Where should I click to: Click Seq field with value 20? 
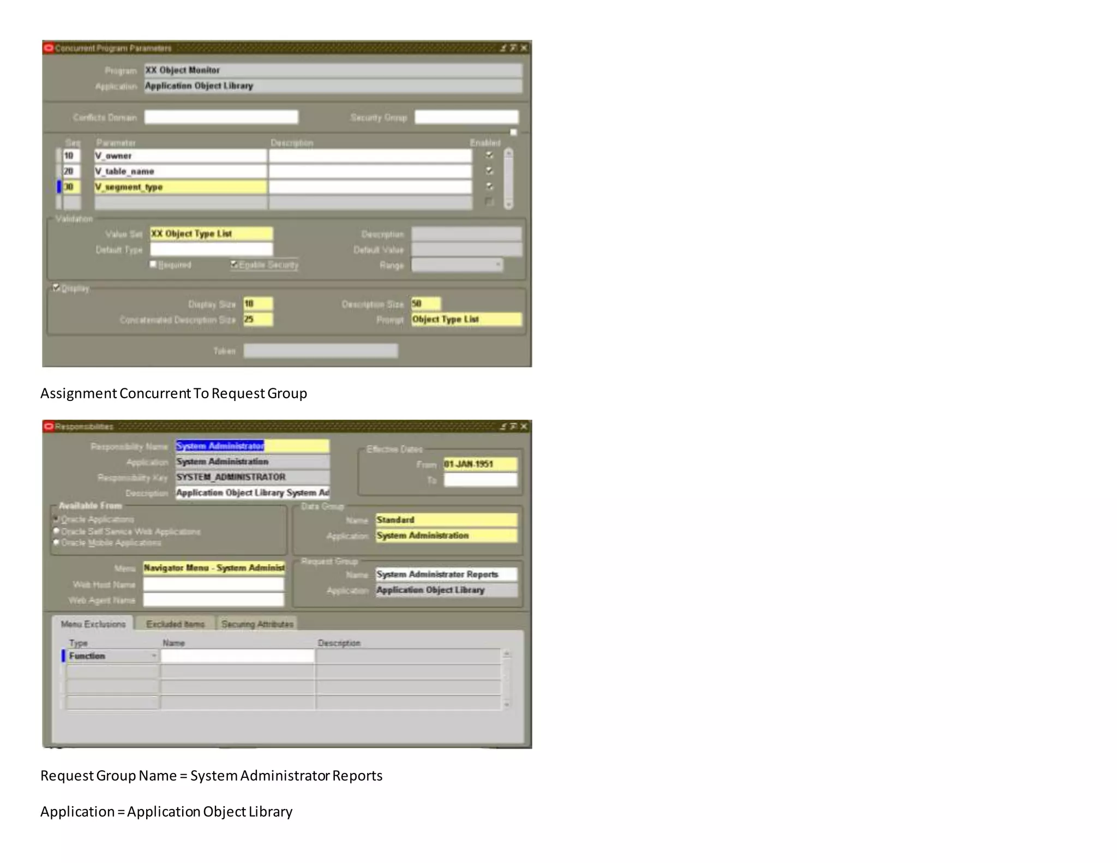[71, 171]
